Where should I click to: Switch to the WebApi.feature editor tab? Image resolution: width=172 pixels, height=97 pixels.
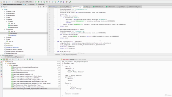pos(99,7)
